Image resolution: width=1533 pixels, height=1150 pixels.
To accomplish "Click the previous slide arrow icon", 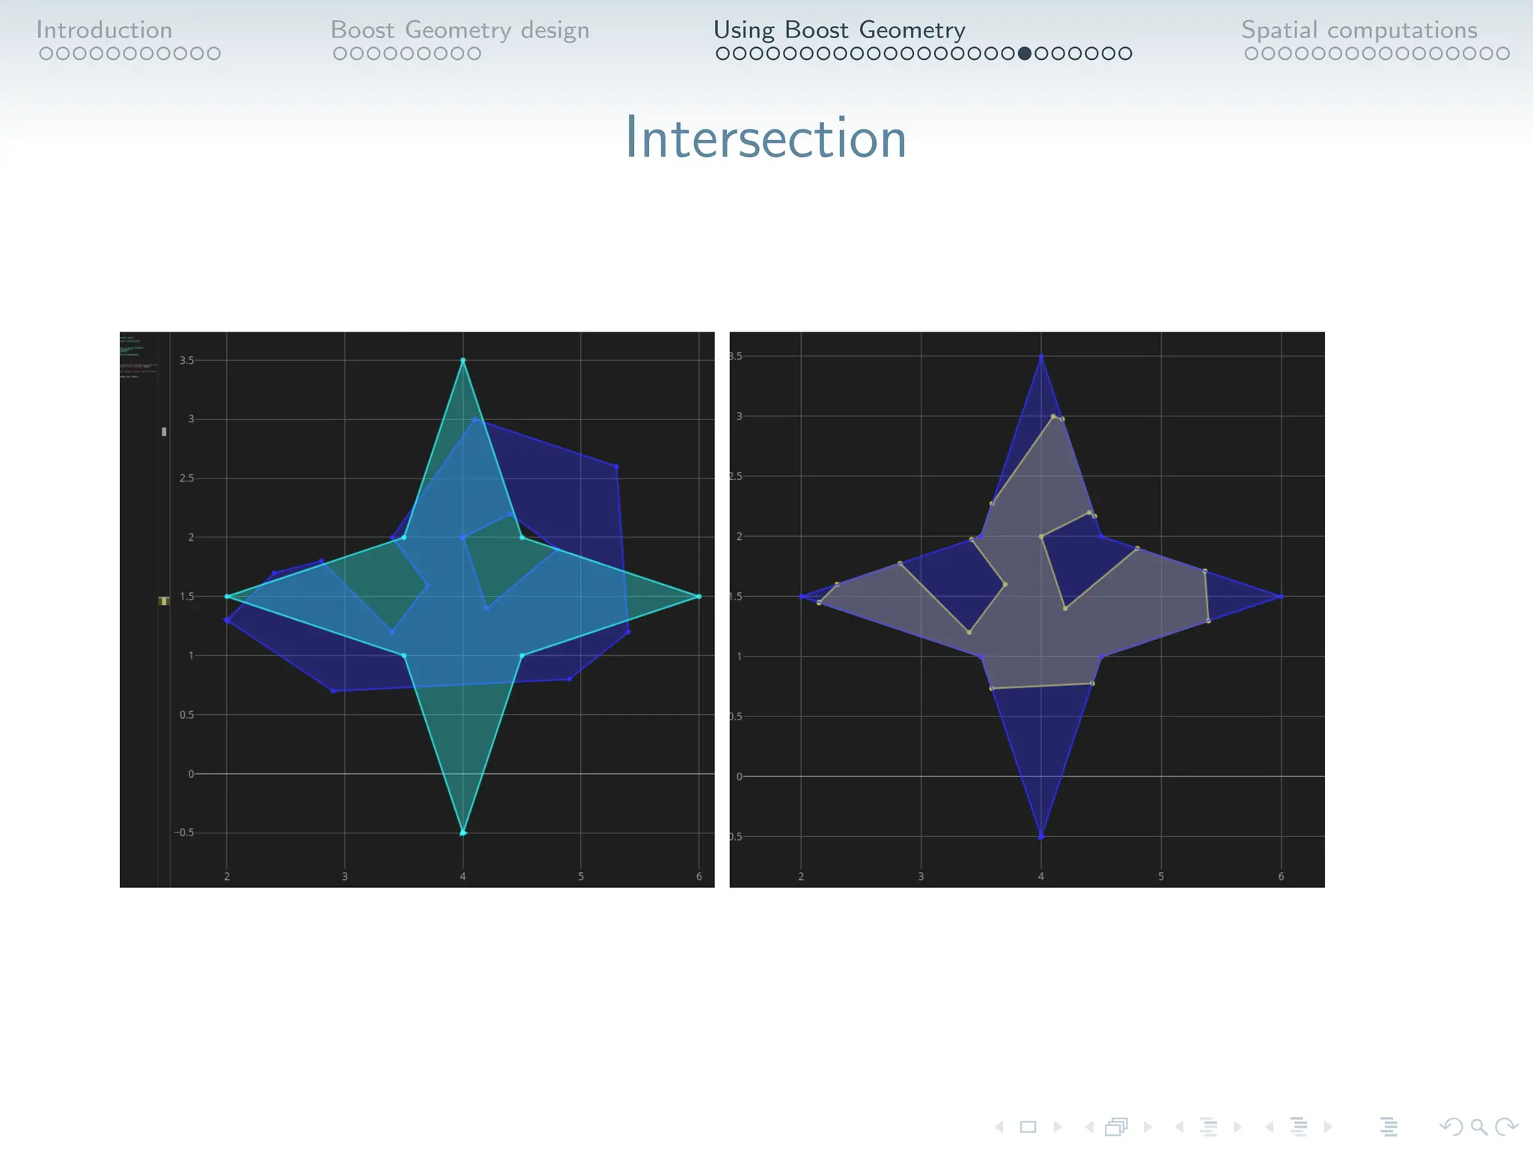I will tap(999, 1127).
